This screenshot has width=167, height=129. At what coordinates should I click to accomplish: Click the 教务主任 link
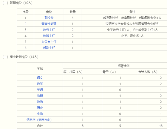(49, 30)
